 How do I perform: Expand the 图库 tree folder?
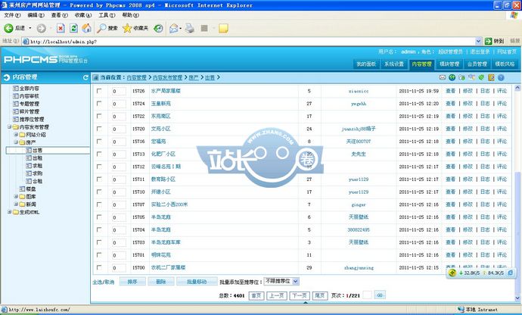pyautogui.click(x=16, y=196)
